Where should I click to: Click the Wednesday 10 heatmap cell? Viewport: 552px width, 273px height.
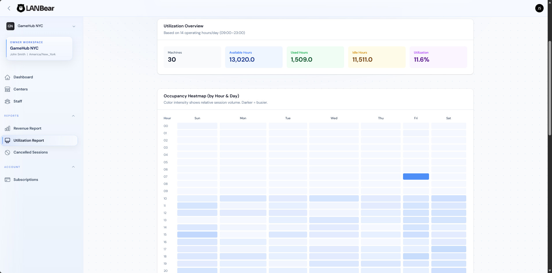click(334, 198)
